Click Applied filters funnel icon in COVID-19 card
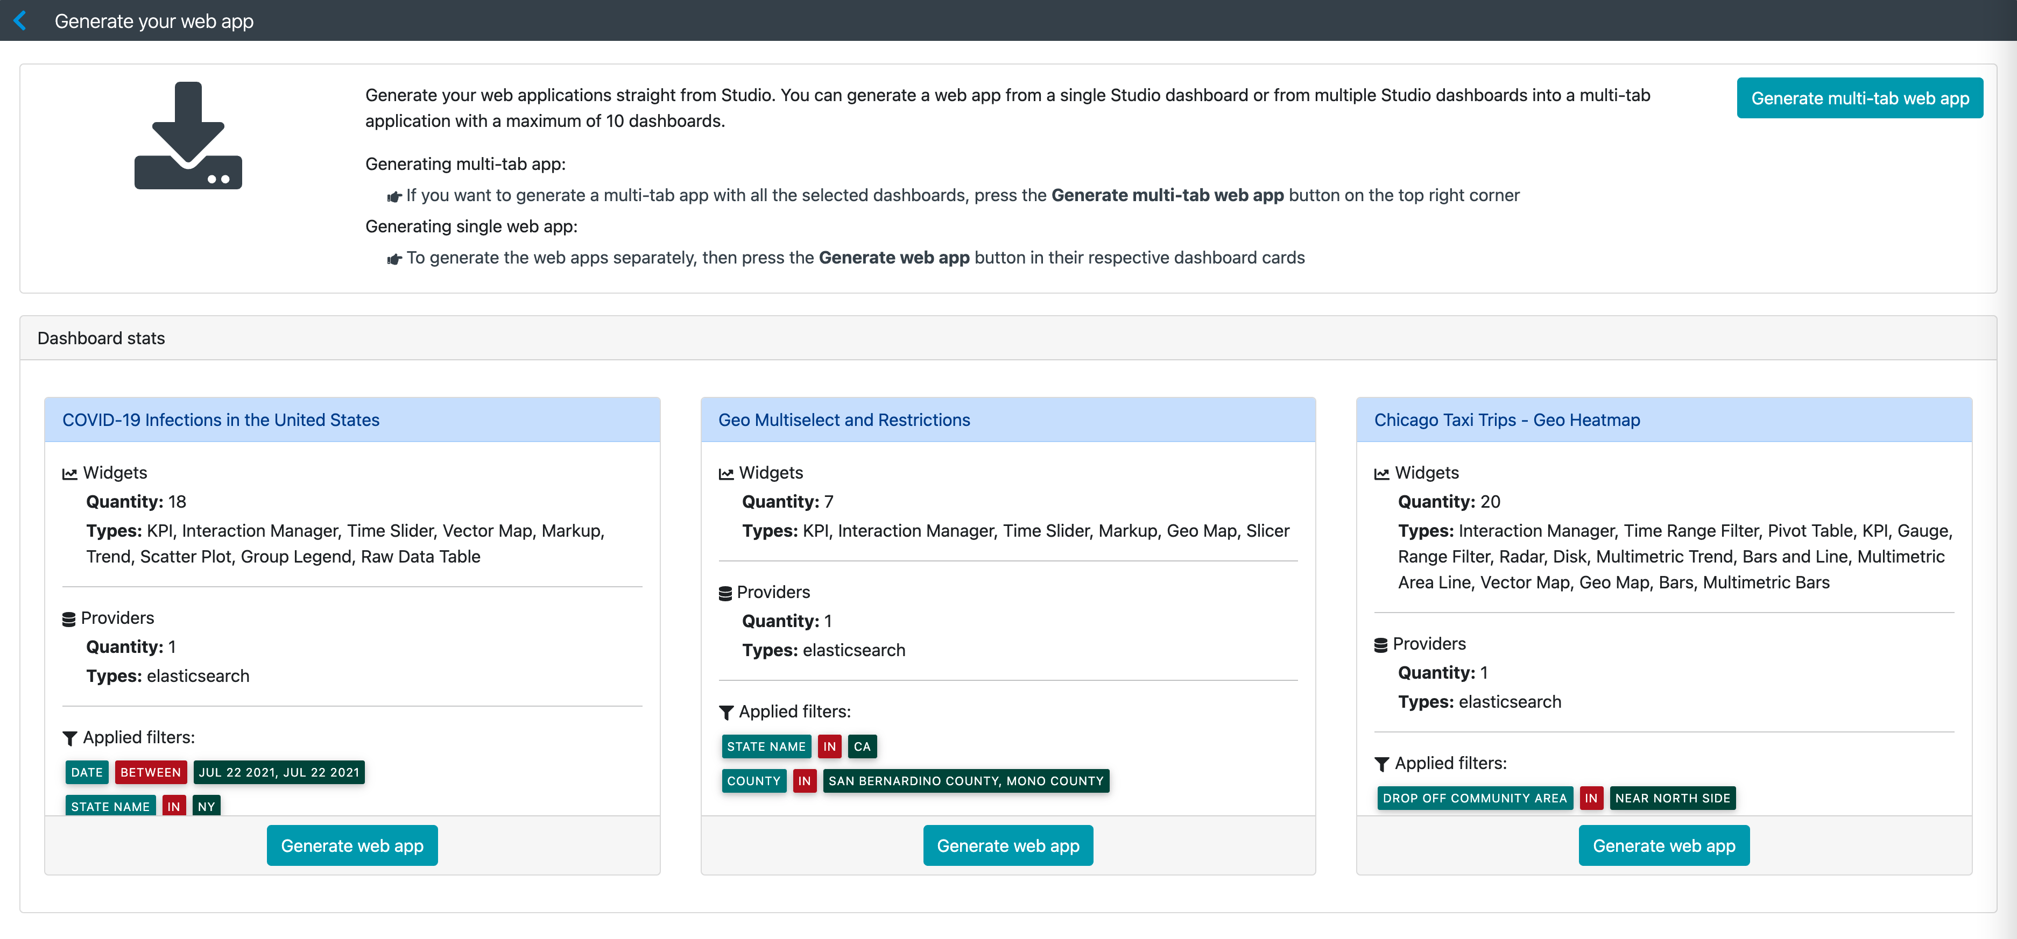Viewport: 2017px width, 939px height. pyautogui.click(x=69, y=738)
